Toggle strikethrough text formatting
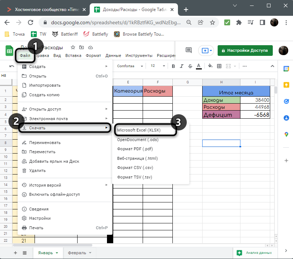This screenshot has width=293, height=259. (190, 66)
